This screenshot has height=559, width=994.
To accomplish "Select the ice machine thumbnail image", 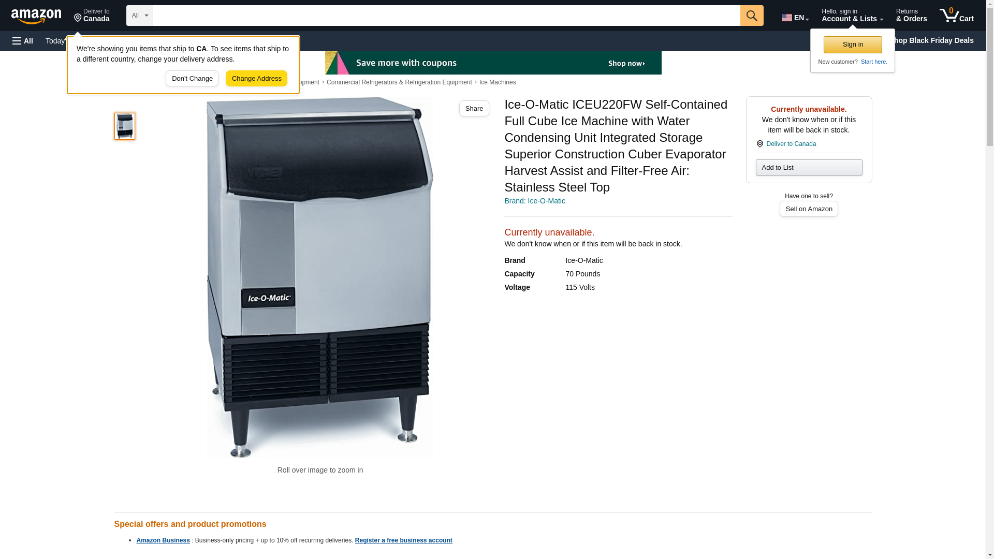I will coord(124,126).
